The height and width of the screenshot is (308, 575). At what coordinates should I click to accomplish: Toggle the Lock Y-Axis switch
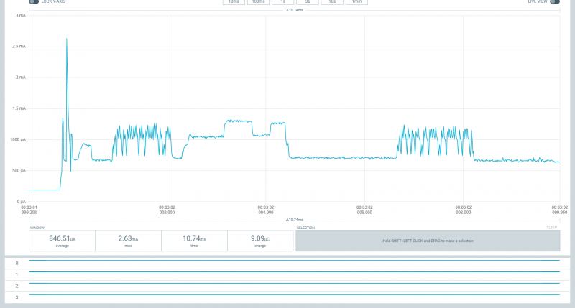coord(34,1)
